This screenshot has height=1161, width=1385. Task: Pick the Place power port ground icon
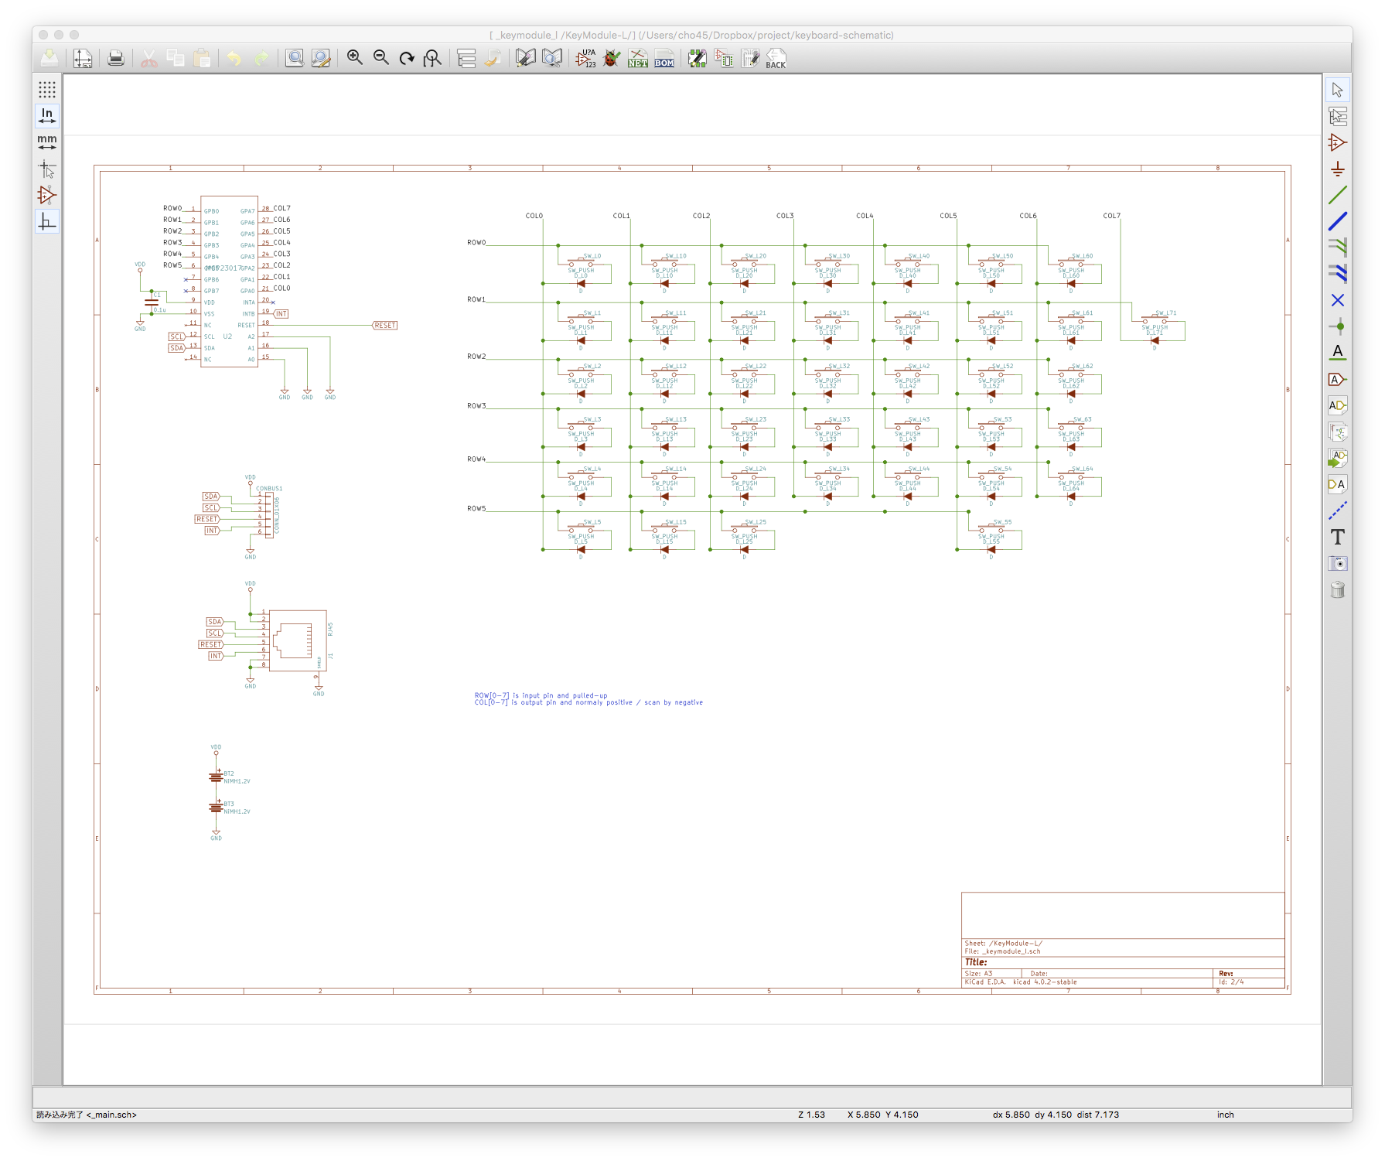pos(1337,169)
